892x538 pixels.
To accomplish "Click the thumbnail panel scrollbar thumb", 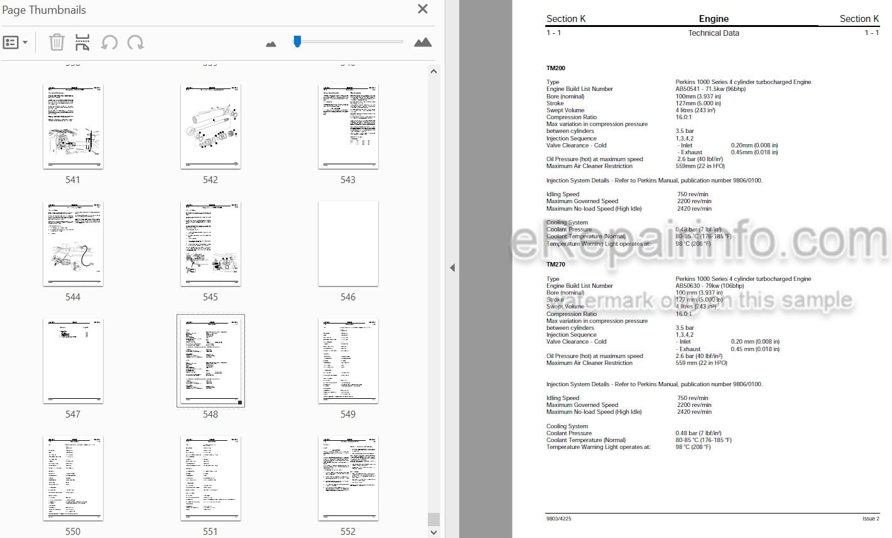I will coord(433,519).
